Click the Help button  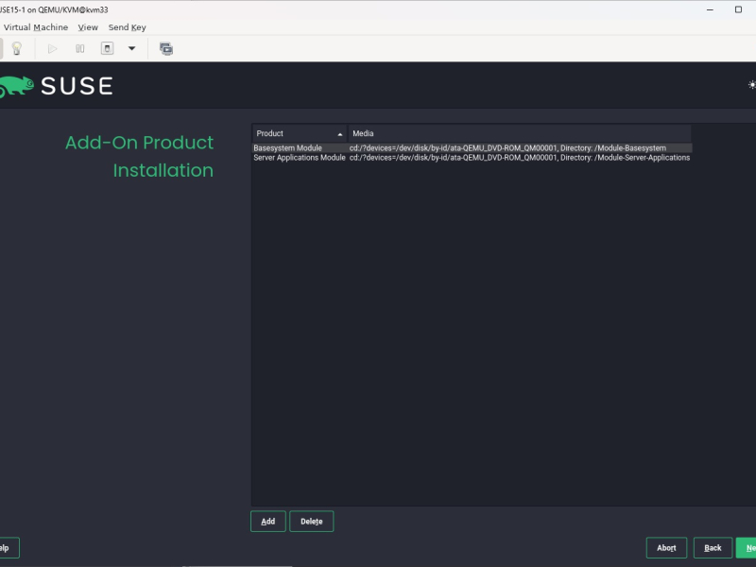[9, 548]
